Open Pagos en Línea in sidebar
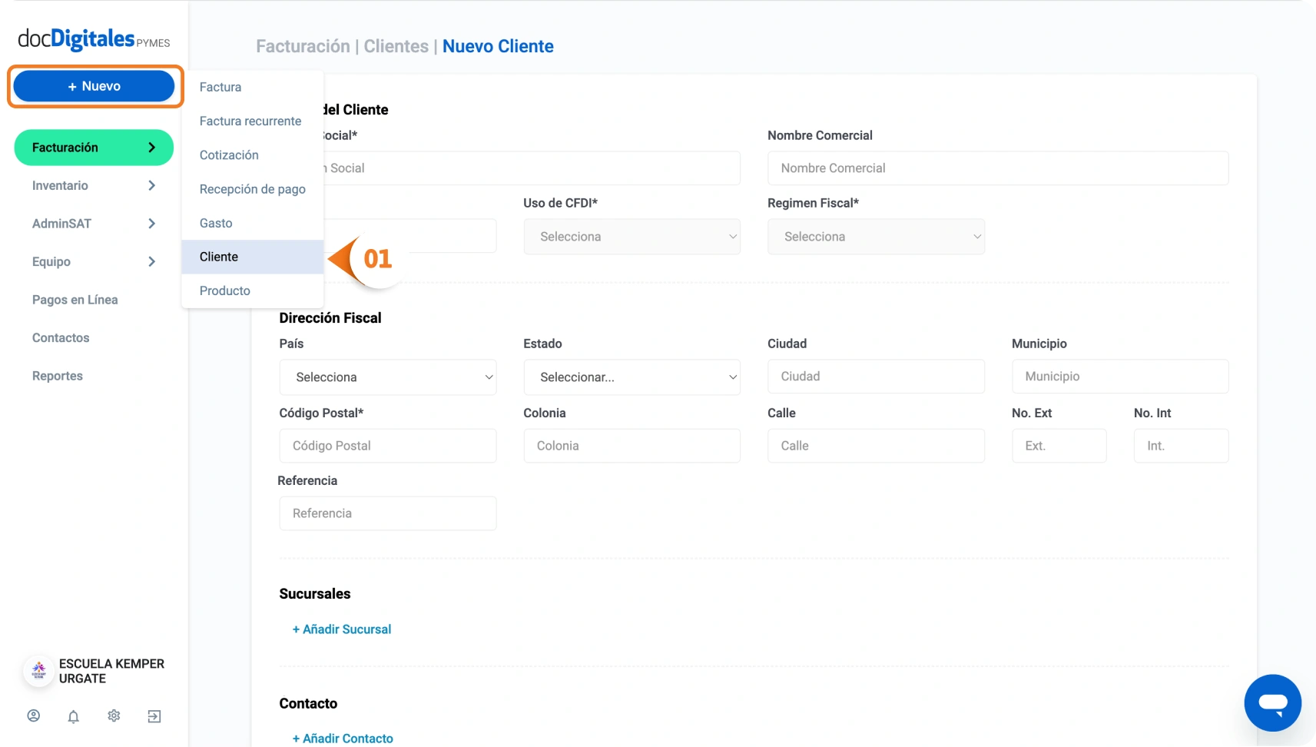1316x747 pixels. [75, 300]
